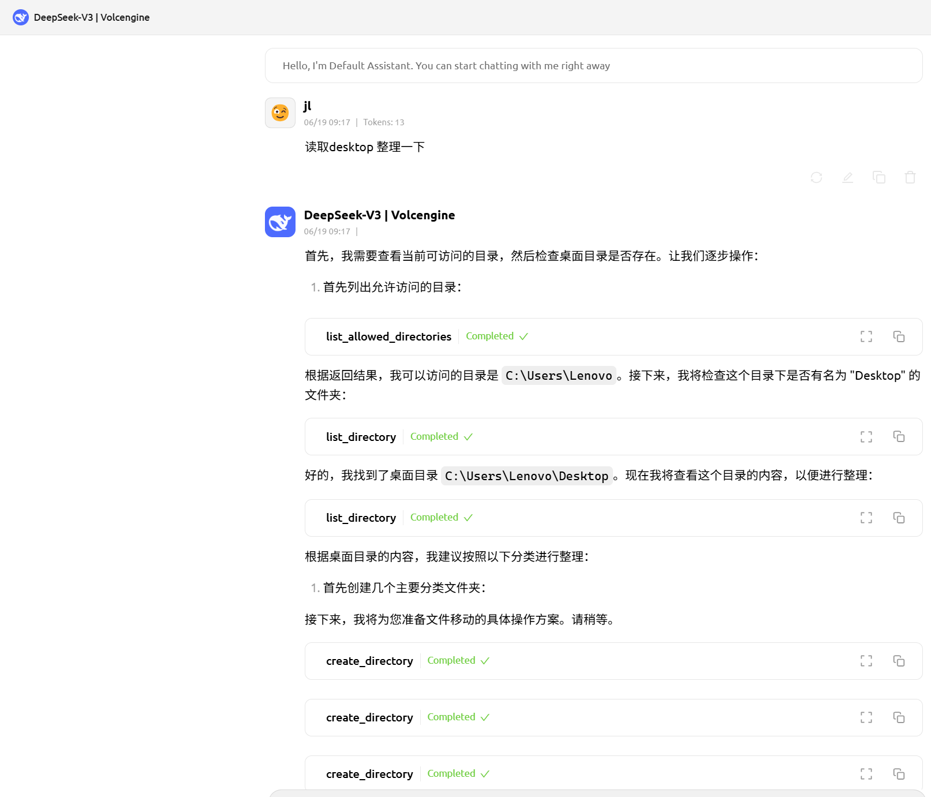The width and height of the screenshot is (931, 797).
Task: Click Completed status of first list_directory
Action: [442, 437]
